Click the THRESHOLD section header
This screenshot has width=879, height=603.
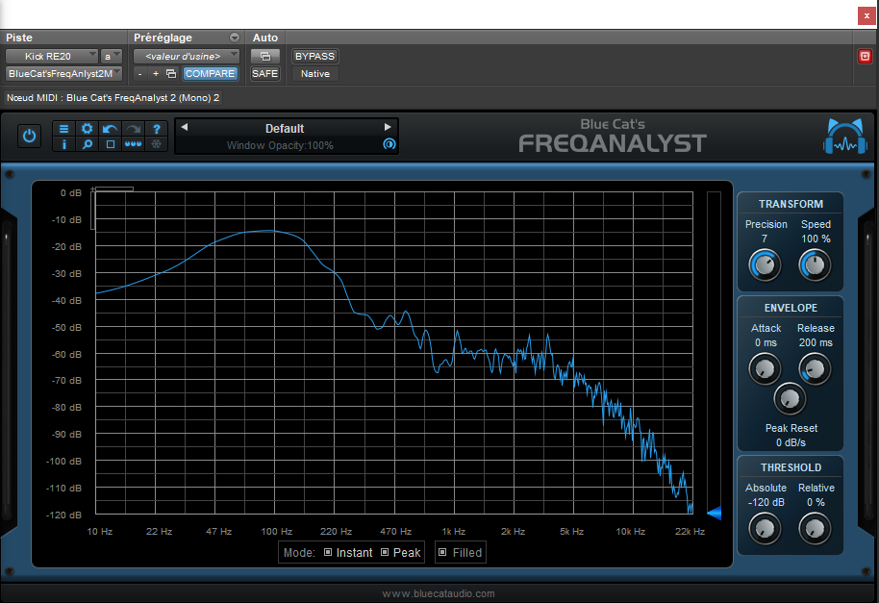791,467
